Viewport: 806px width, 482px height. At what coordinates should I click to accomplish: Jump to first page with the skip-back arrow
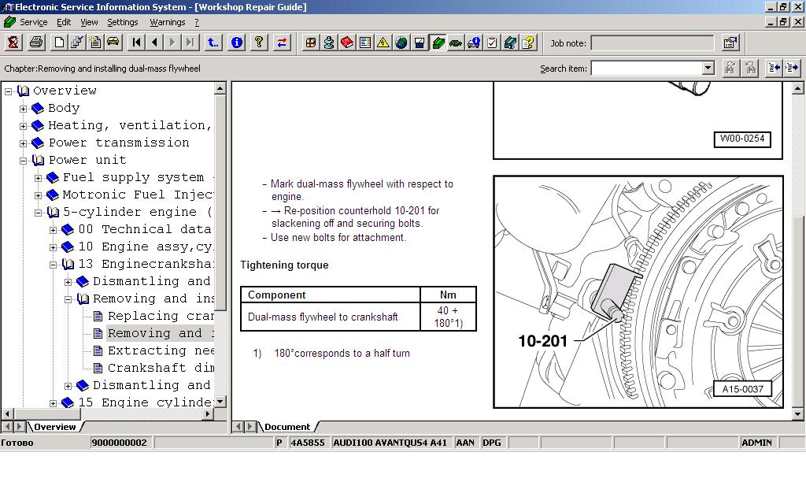coord(137,43)
